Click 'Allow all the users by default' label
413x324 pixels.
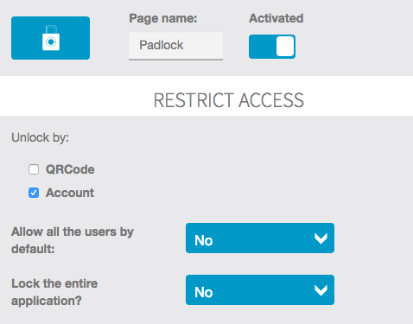73,240
